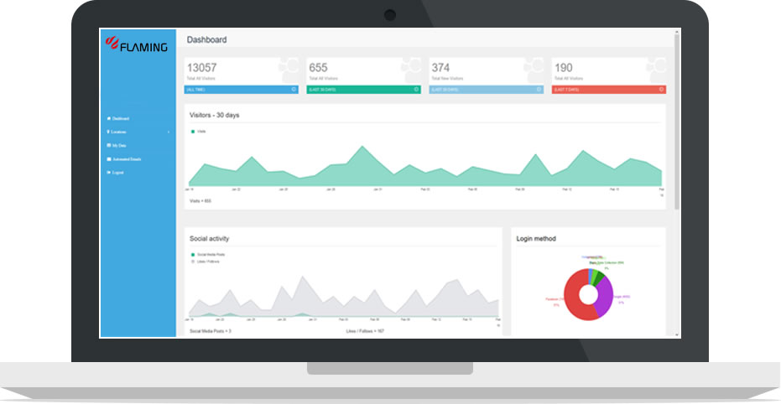Click the blue ALL TIME bar
Screen dimensions: 781x404
click(x=241, y=90)
